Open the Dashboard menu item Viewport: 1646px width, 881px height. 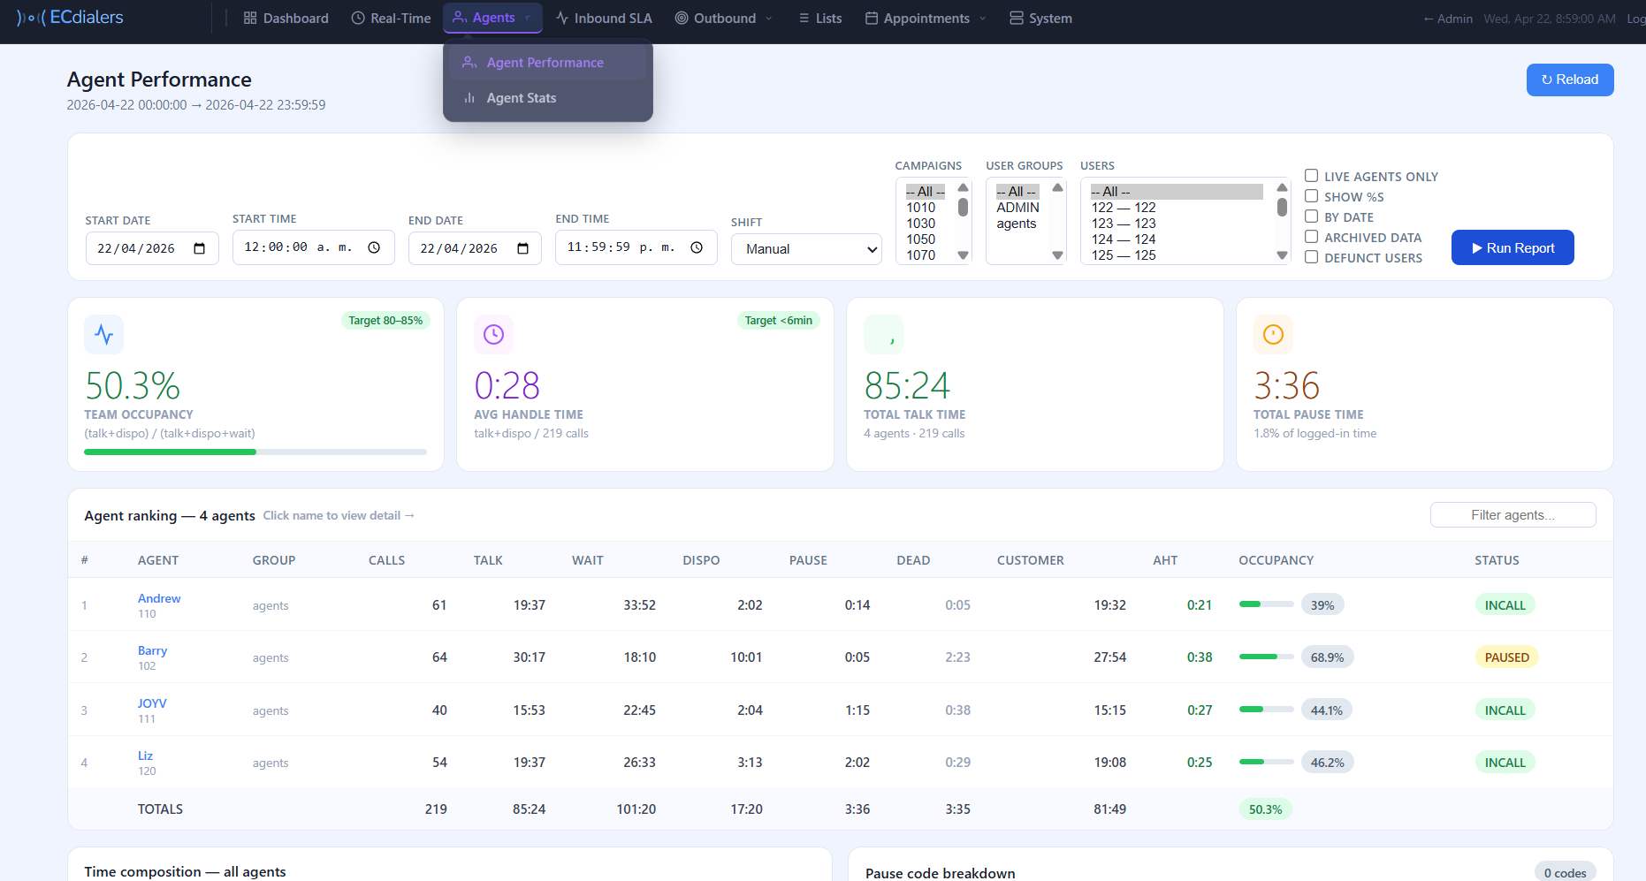pos(286,18)
